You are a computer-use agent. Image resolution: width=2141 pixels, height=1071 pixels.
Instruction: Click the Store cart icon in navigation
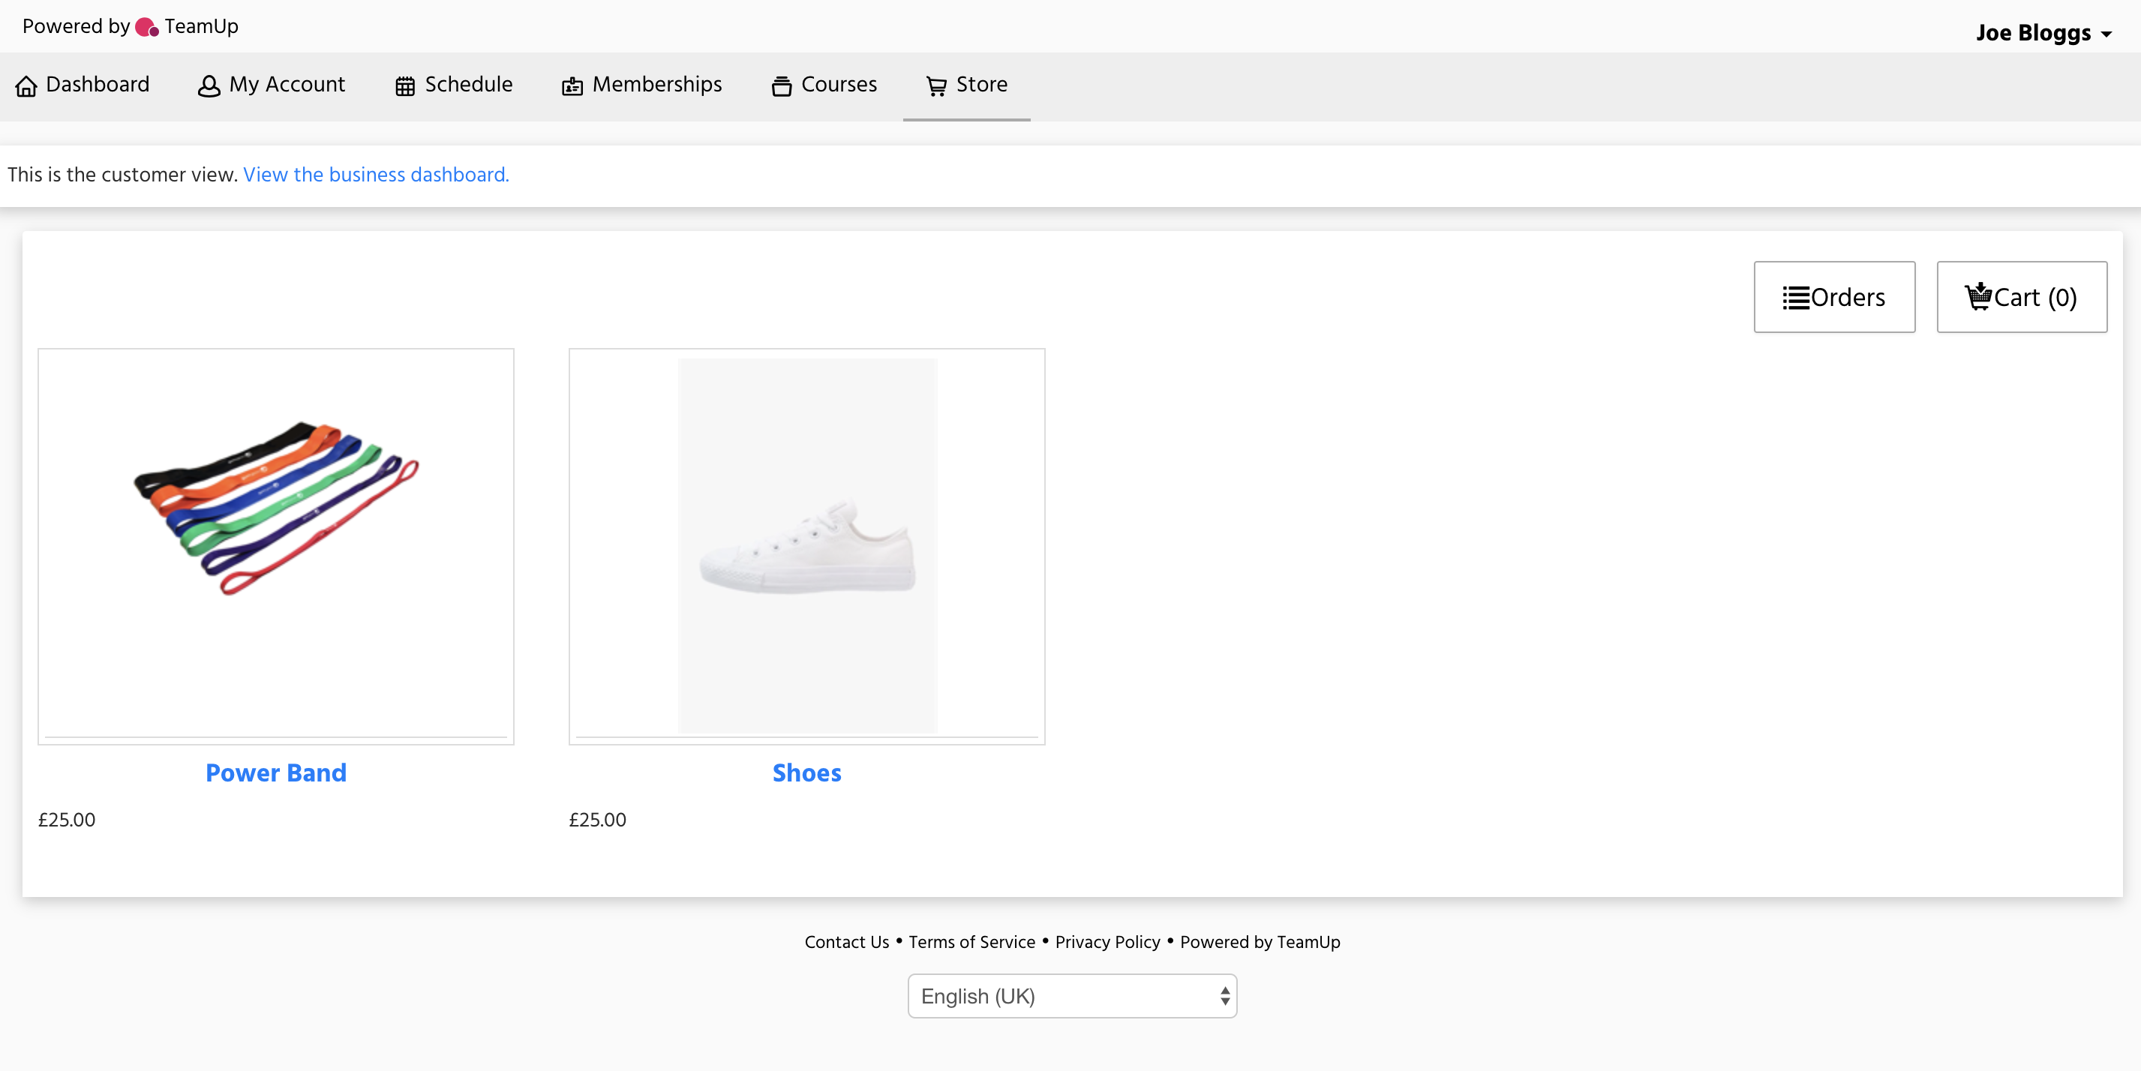coord(936,86)
